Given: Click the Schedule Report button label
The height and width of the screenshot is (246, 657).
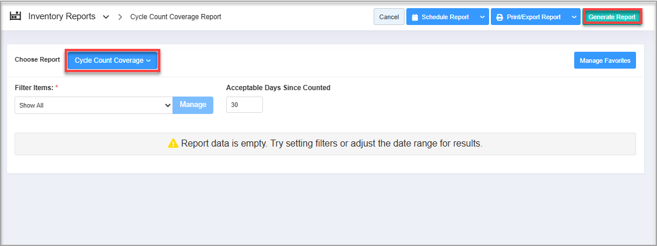Looking at the screenshot, I should click(x=445, y=17).
